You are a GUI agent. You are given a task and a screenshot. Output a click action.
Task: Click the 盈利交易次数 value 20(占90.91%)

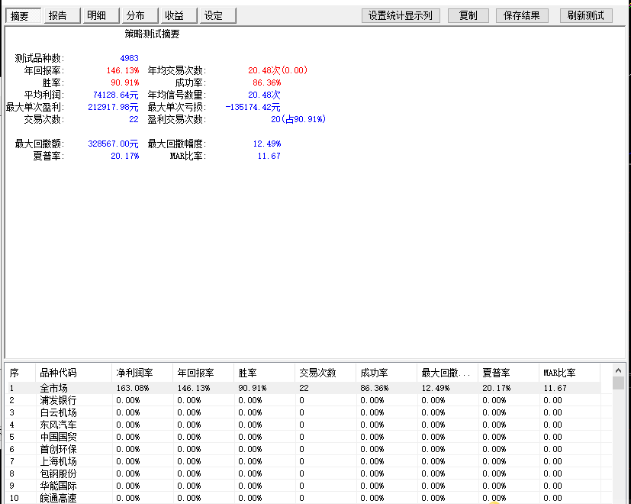click(x=298, y=119)
